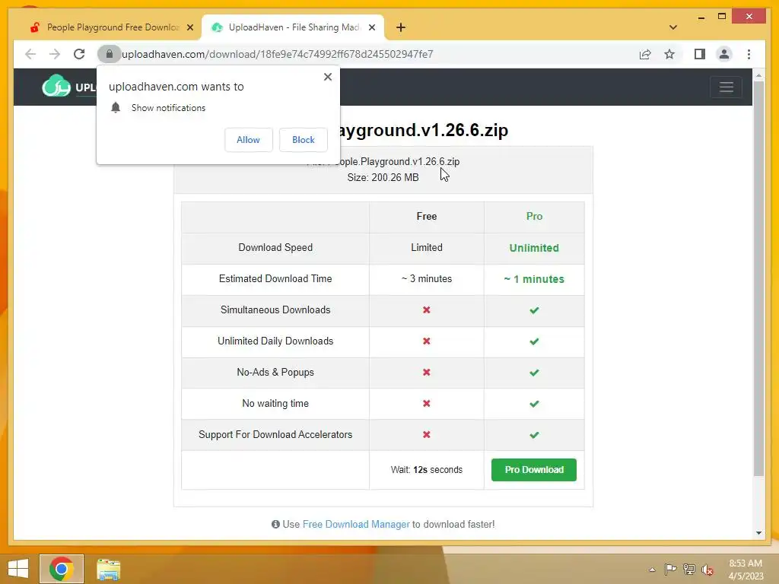Click the page scrollbar up arrow
Screen dimensions: 779x584
758,75
